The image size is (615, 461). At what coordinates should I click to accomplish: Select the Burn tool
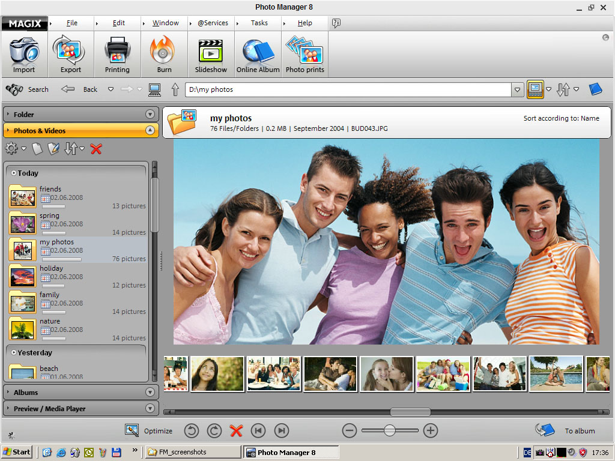(x=163, y=54)
